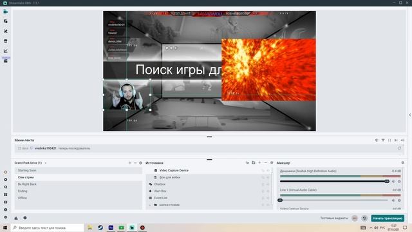This screenshot has height=232, width=412.
Task: Open the Editor tab in left sidebar
Action: 6,12
